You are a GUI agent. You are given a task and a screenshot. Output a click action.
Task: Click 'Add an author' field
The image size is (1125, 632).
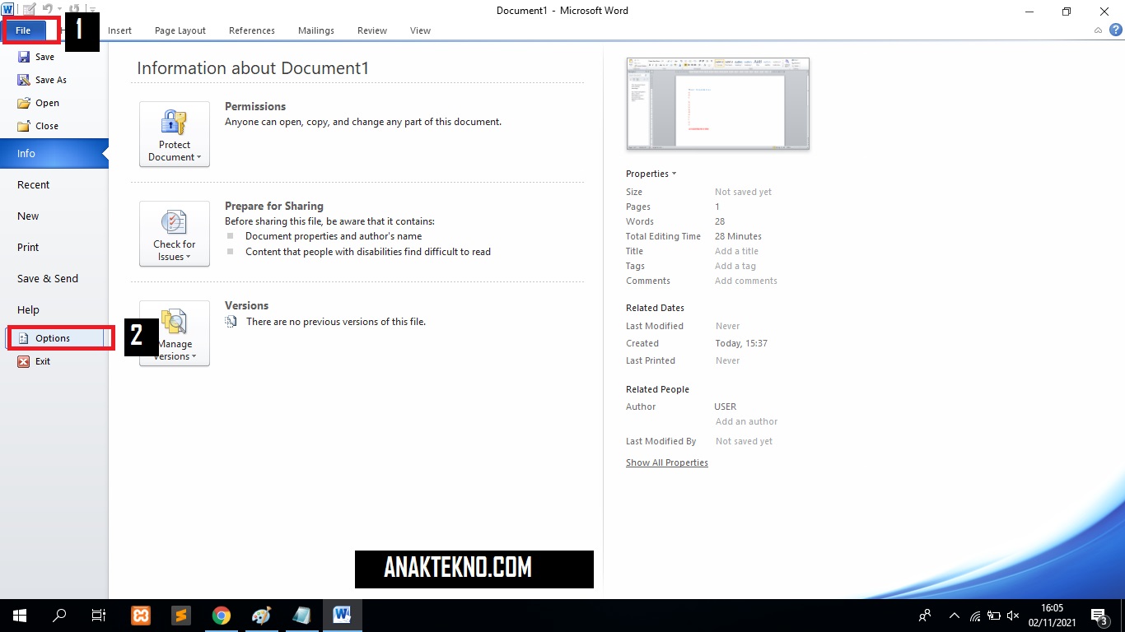pos(746,421)
